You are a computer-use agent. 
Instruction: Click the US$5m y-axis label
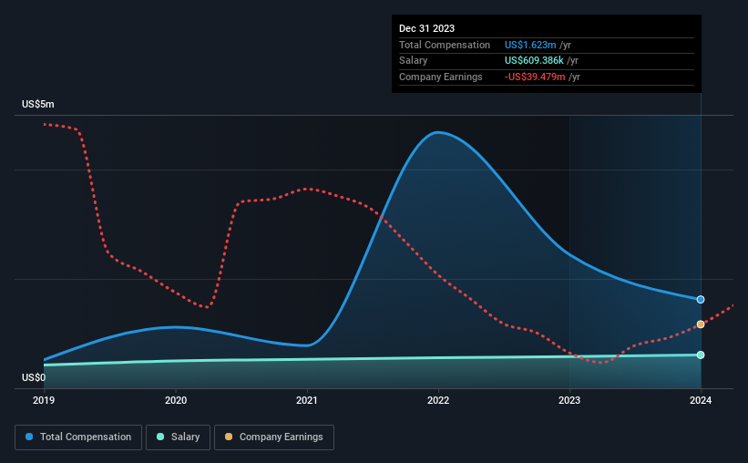[38, 104]
